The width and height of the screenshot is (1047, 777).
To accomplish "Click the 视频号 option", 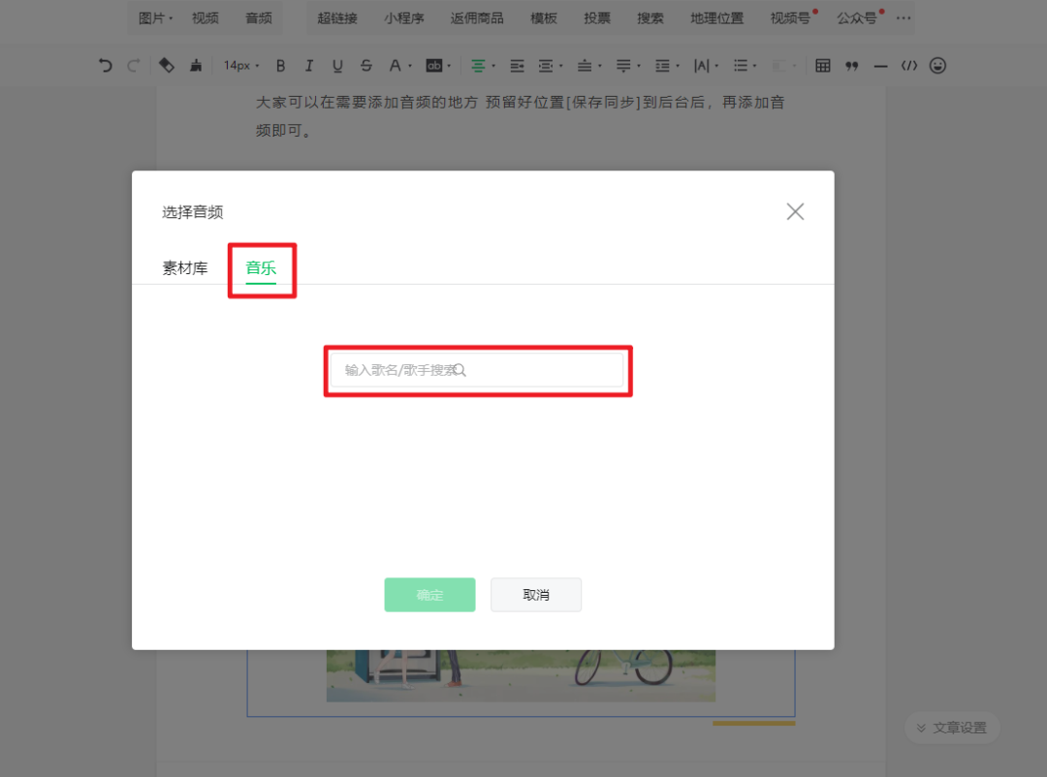I will [791, 18].
